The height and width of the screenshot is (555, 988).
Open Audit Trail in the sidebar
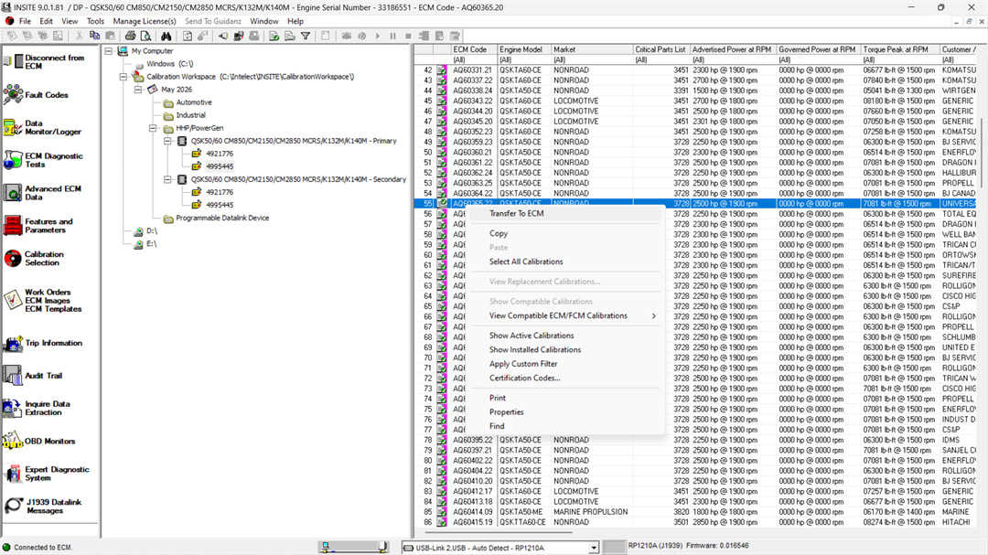(43, 376)
